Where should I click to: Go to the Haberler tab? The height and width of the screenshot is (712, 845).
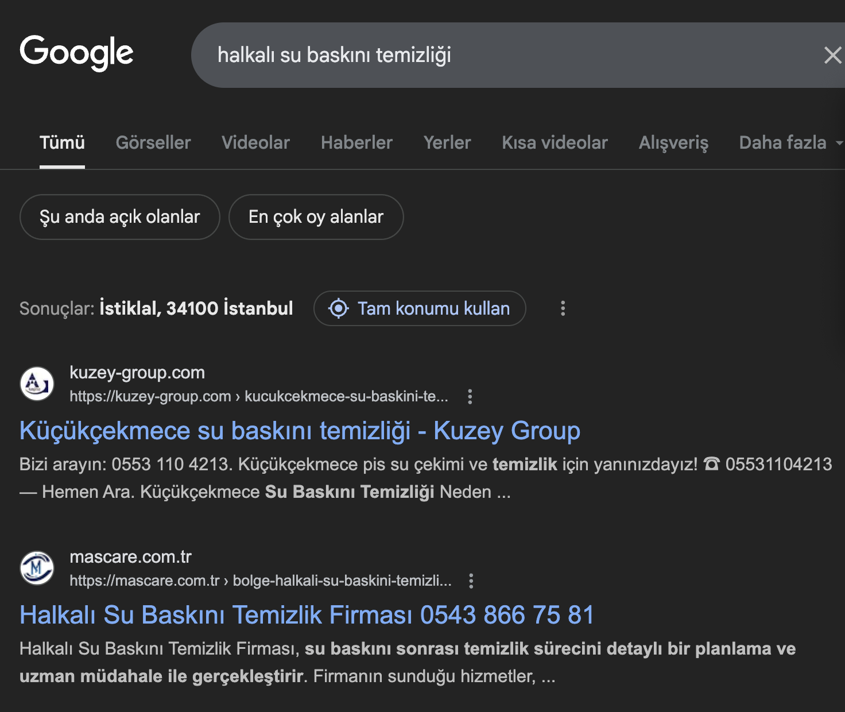tap(356, 142)
